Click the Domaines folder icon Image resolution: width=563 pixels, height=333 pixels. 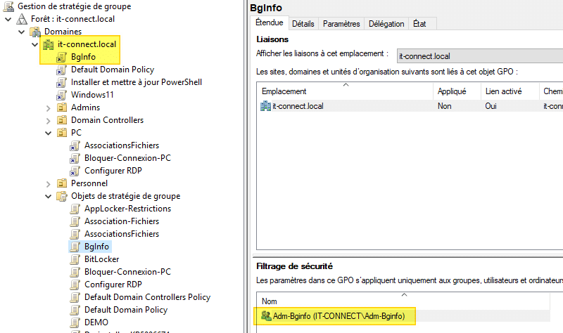(35, 32)
